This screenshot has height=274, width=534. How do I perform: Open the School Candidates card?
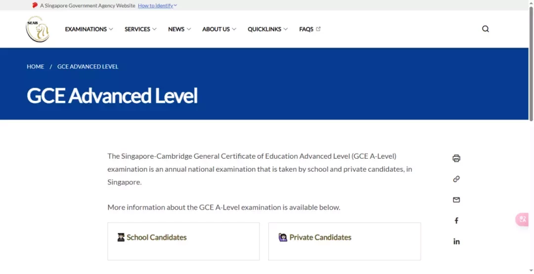pos(183,241)
